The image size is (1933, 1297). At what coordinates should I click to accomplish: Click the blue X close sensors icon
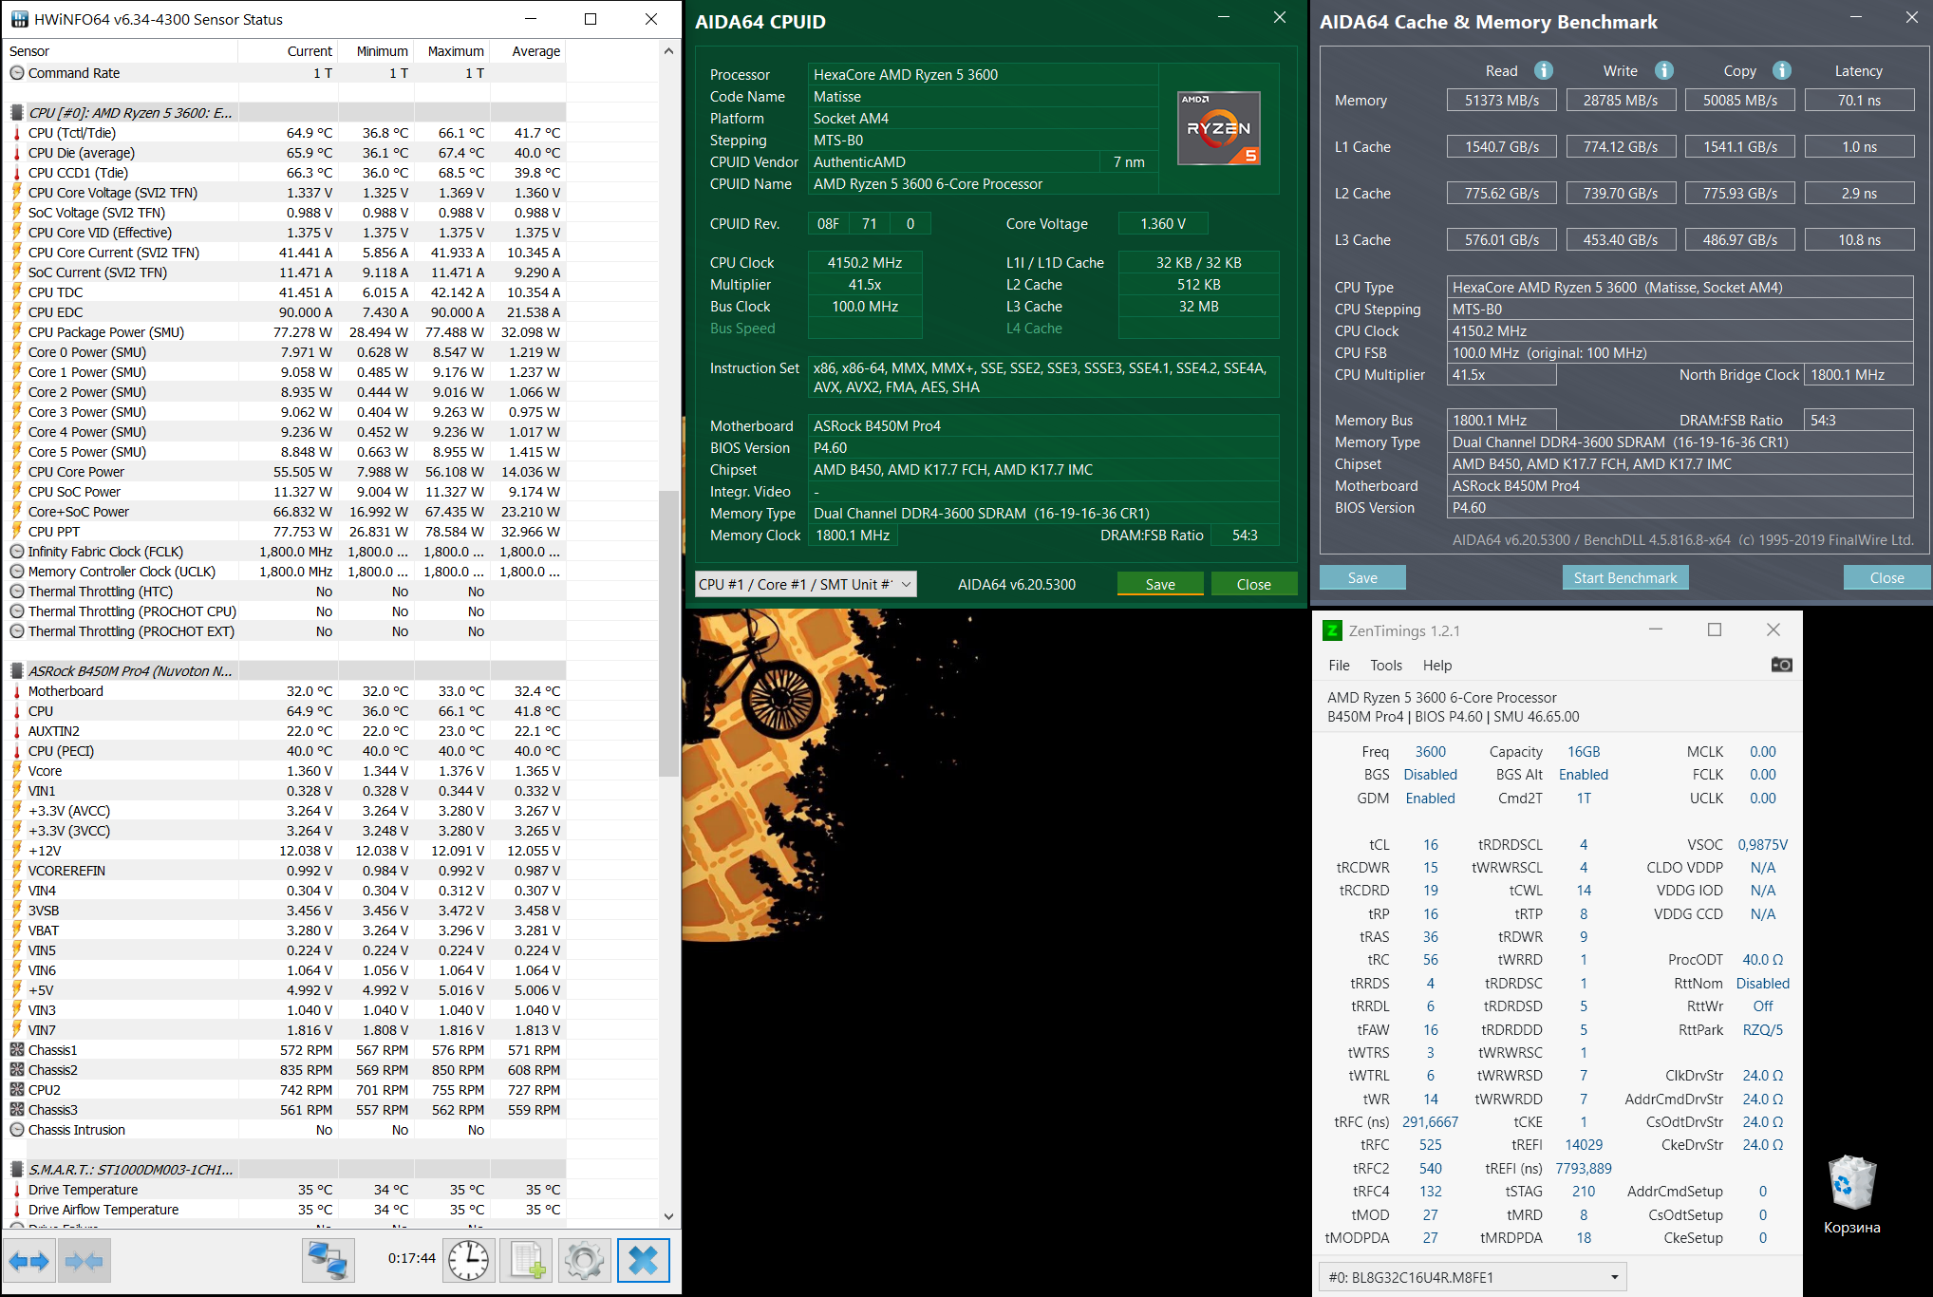tap(643, 1261)
